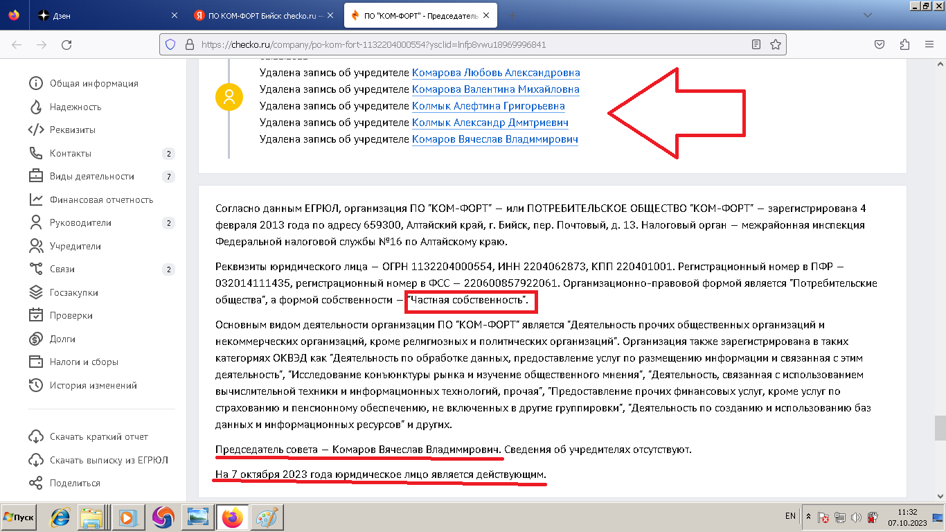Open Финансовая отчетность in sidebar

click(x=101, y=199)
